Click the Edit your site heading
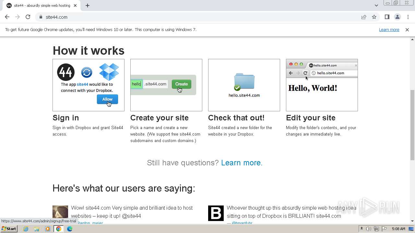 tap(311, 118)
